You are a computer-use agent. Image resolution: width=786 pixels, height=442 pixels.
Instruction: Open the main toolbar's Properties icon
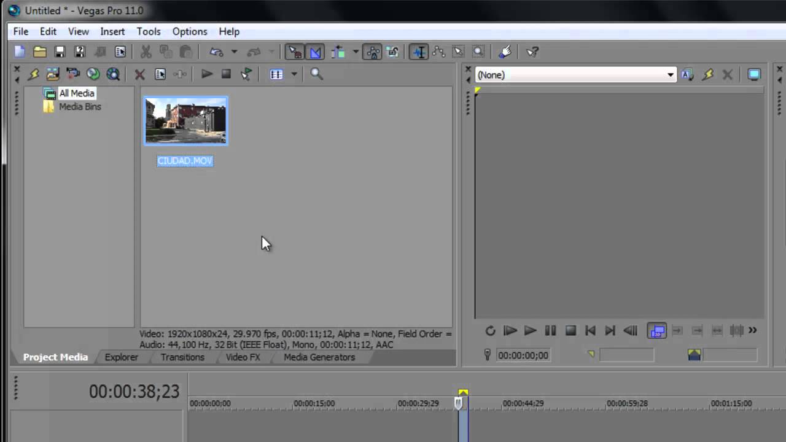coord(120,52)
